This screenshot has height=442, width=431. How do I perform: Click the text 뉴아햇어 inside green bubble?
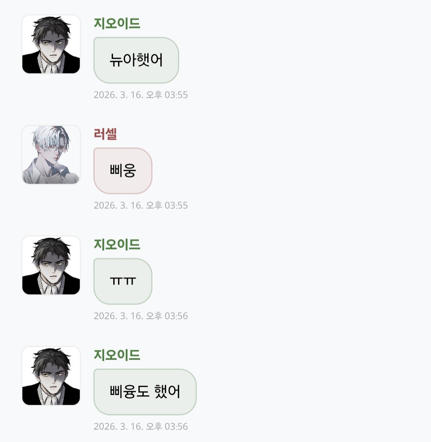click(136, 60)
